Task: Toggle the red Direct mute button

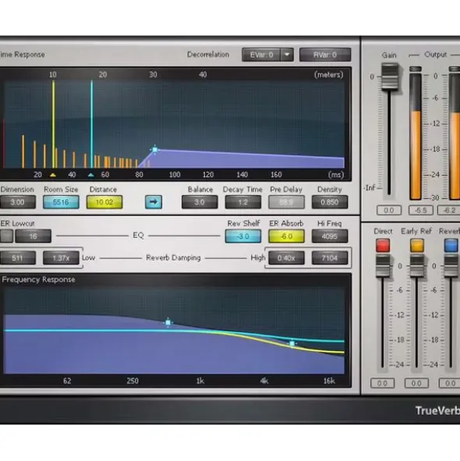Action: 383,245
